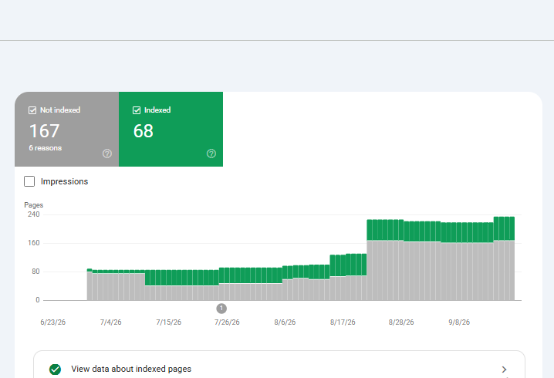Image resolution: width=554 pixels, height=378 pixels.
Task: Click the annotation marker 1 under chart
Action: 221,309
